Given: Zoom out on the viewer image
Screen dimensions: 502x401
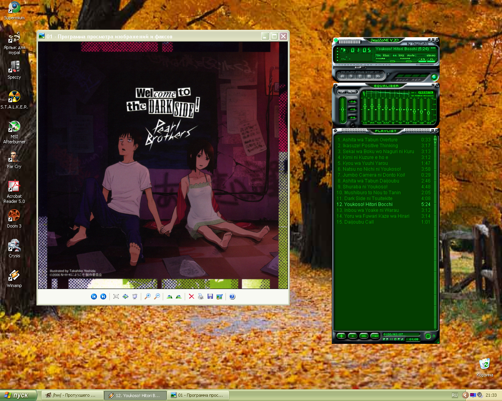Looking at the screenshot, I should pyautogui.click(x=157, y=296).
